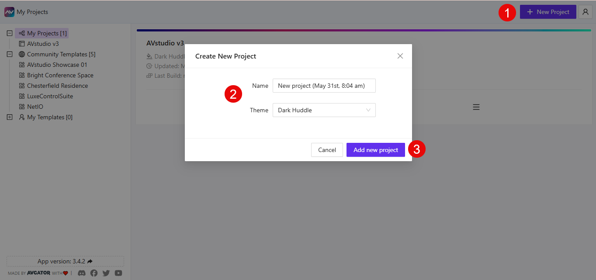Click the AVstudio logo in the top-left corner
Screen dimensions: 596x280
pos(9,11)
